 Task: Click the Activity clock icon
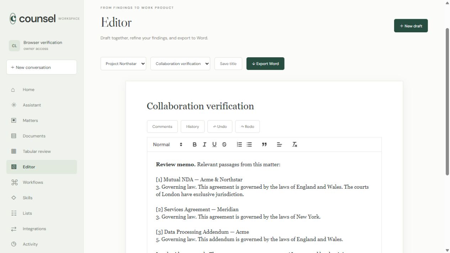click(14, 244)
